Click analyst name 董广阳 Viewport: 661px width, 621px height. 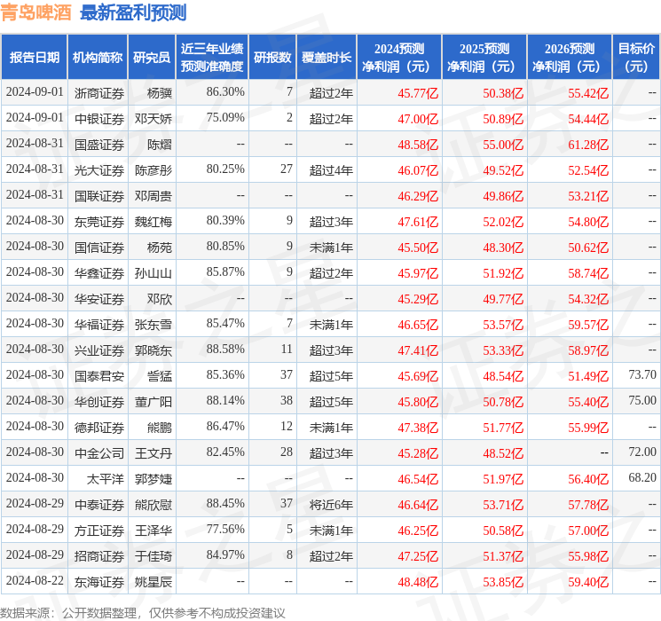click(153, 402)
